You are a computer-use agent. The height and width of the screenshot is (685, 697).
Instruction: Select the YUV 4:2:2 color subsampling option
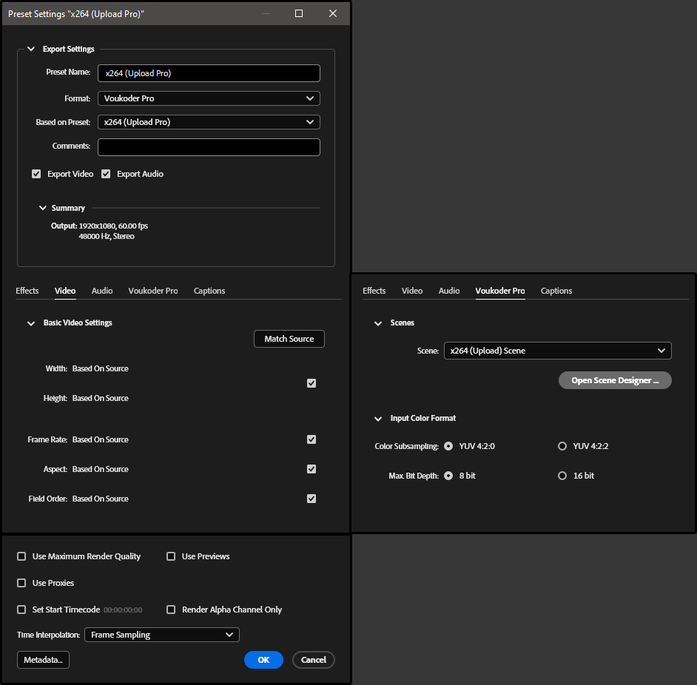pyautogui.click(x=562, y=446)
